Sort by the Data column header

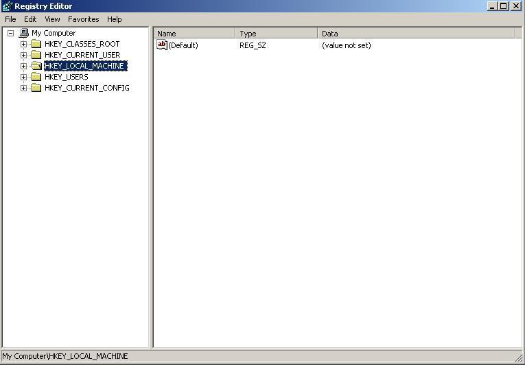(417, 33)
